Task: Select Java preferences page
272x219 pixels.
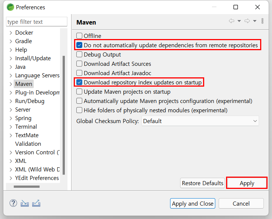Action: click(20, 67)
